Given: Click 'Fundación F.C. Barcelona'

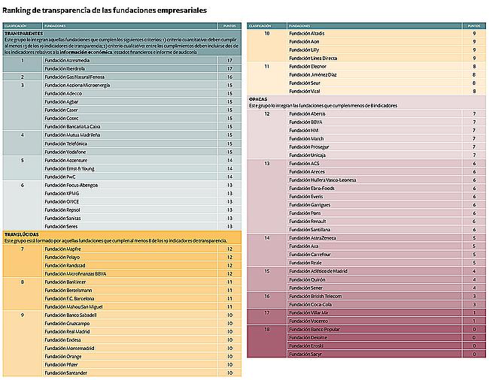Looking at the screenshot, I should coord(69,298).
